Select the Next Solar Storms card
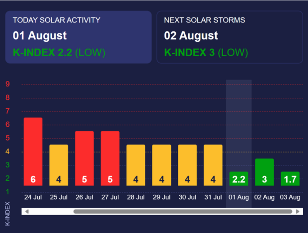The height and width of the screenshot is (233, 308). (230, 37)
